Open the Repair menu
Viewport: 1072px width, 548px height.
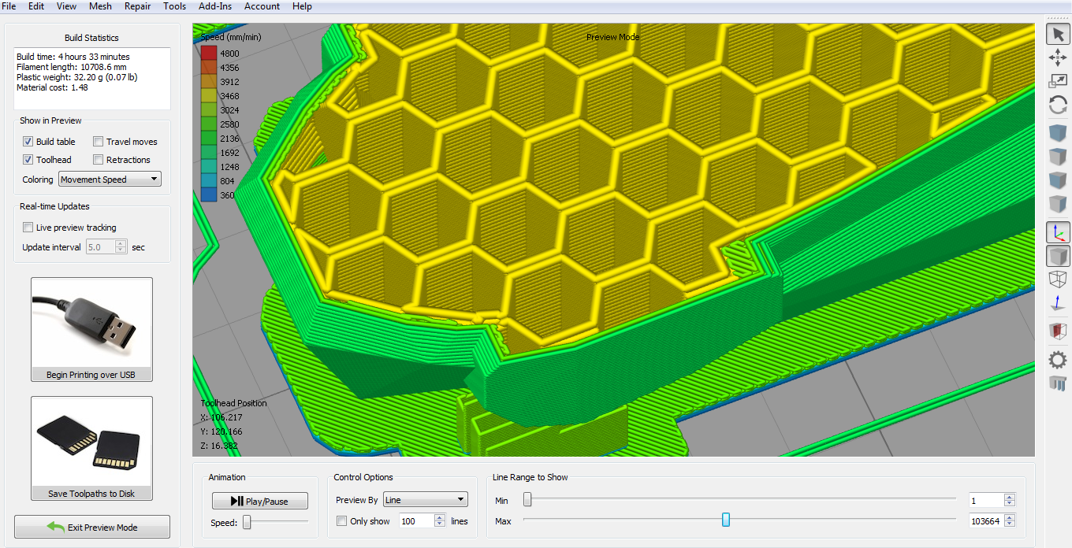pos(137,6)
